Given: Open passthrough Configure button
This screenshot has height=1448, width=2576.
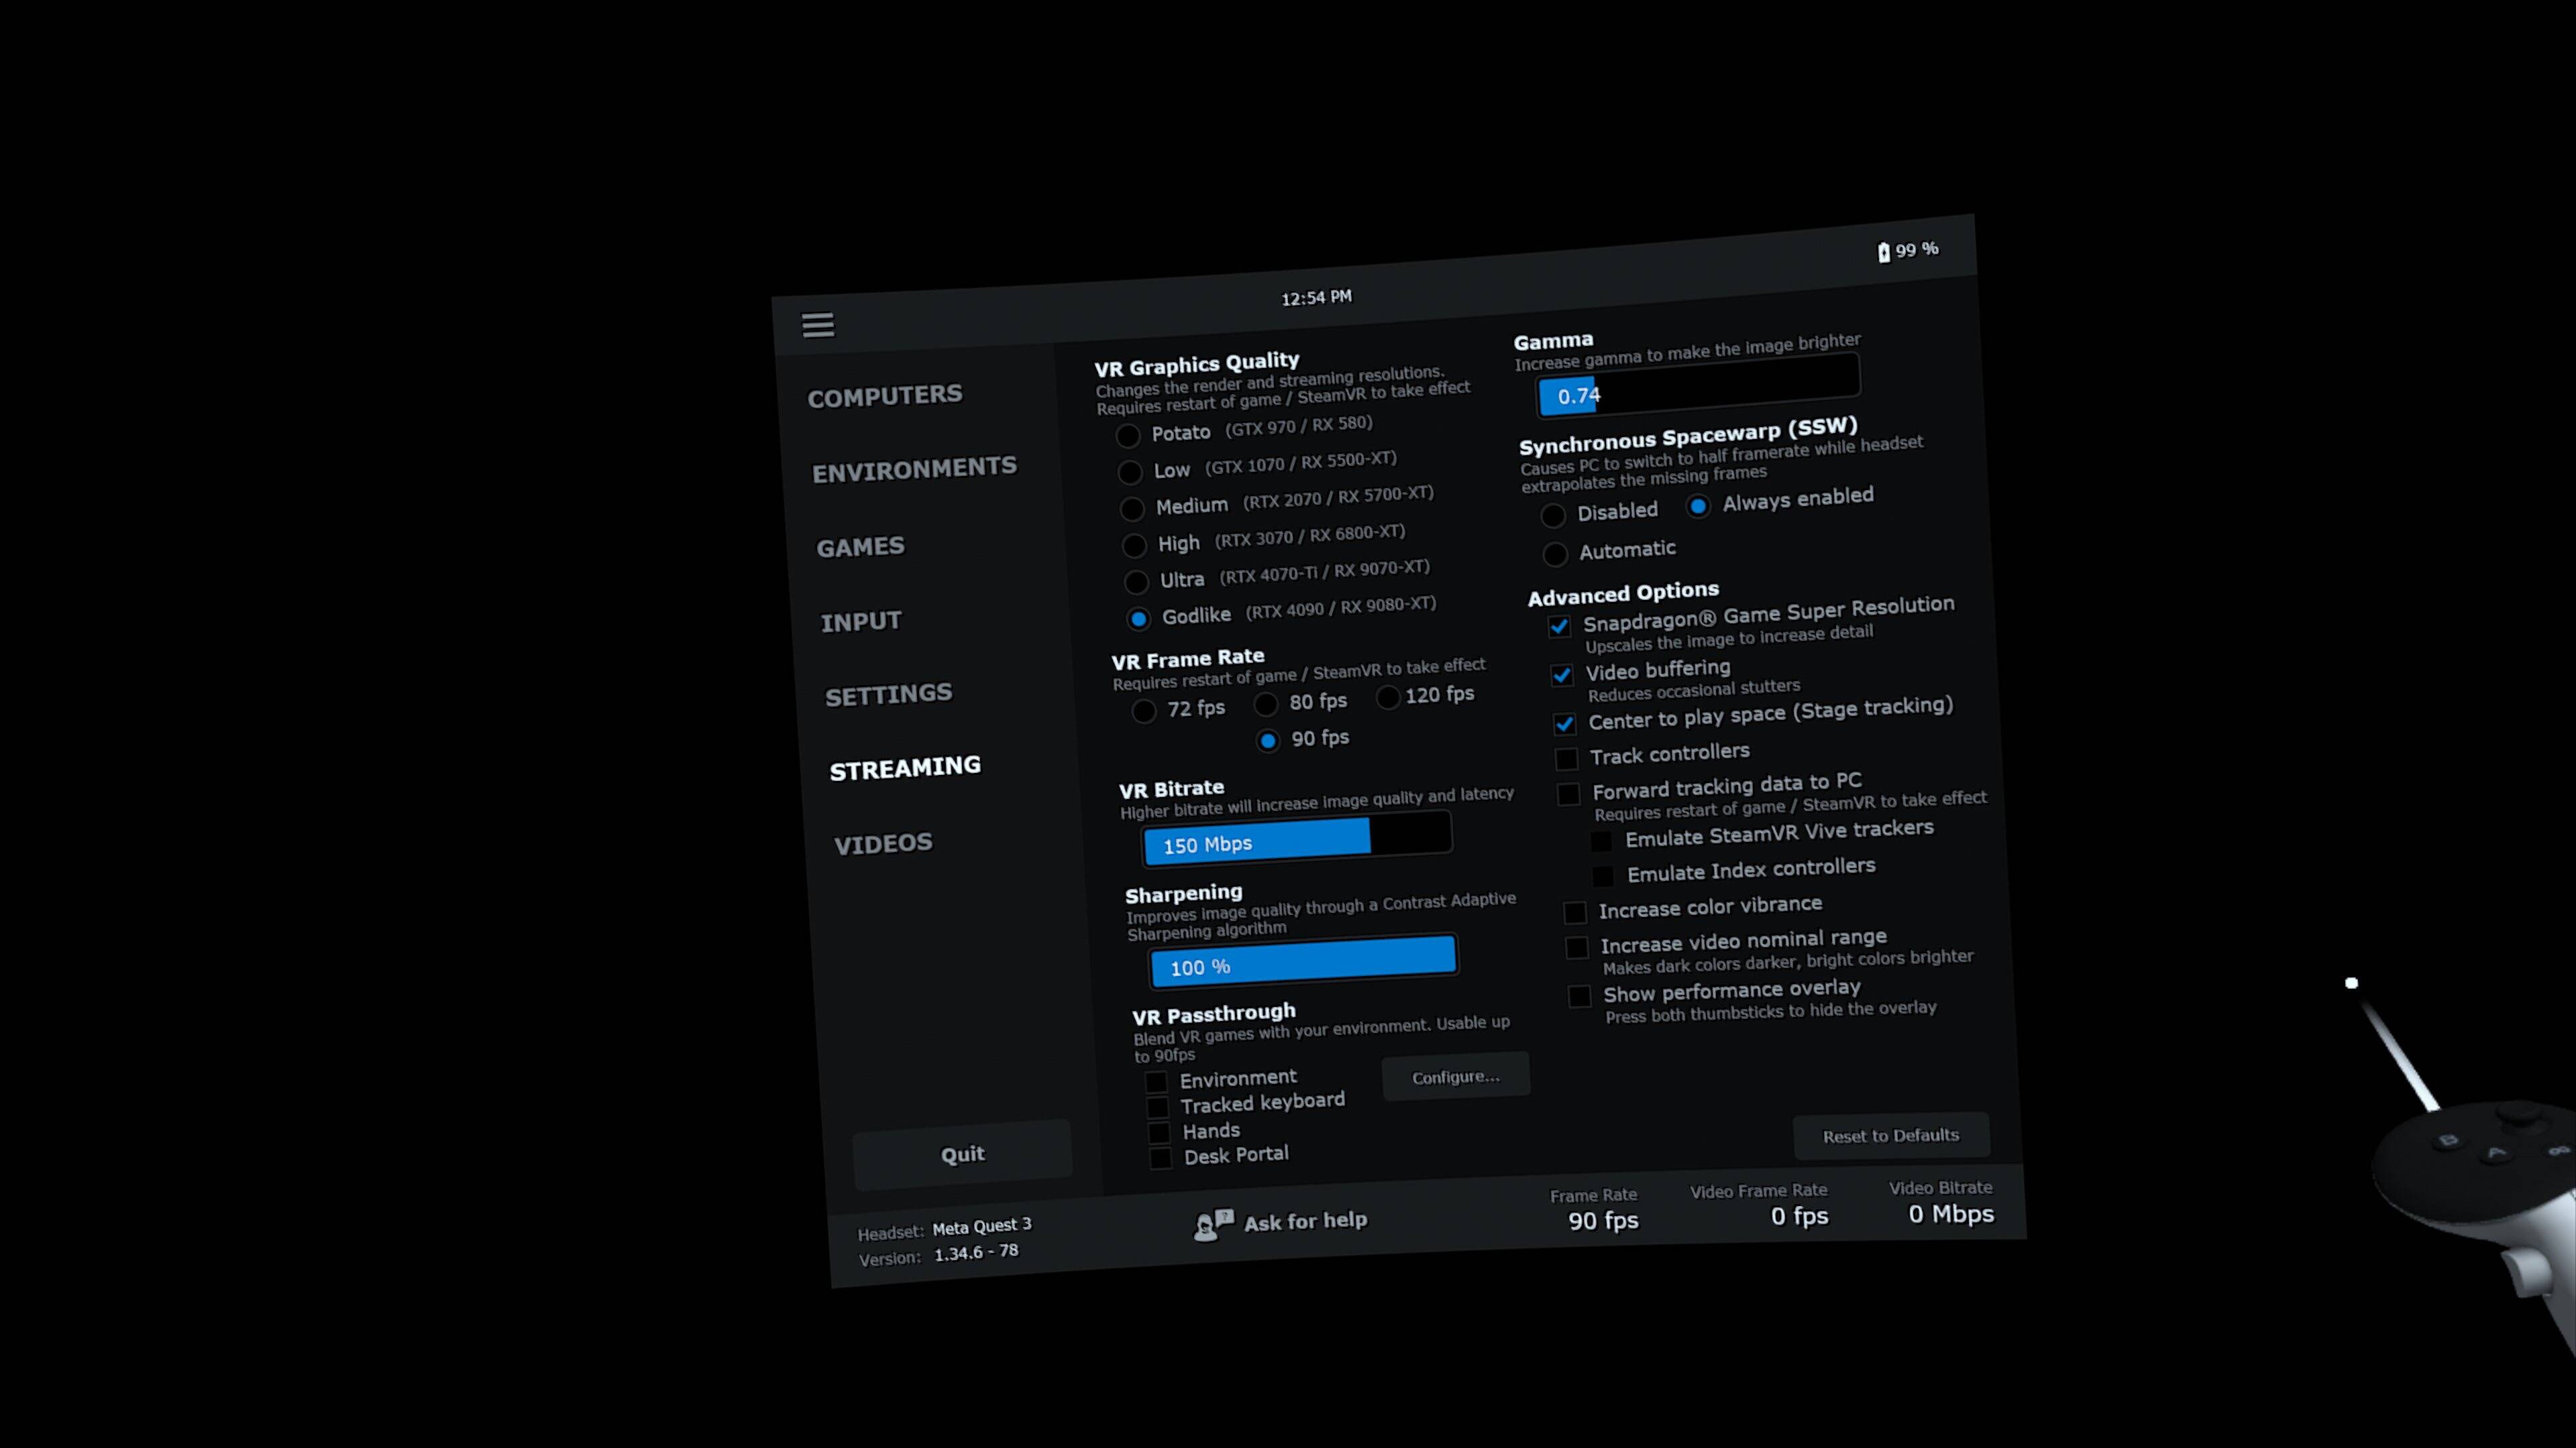Looking at the screenshot, I should coord(1455,1076).
